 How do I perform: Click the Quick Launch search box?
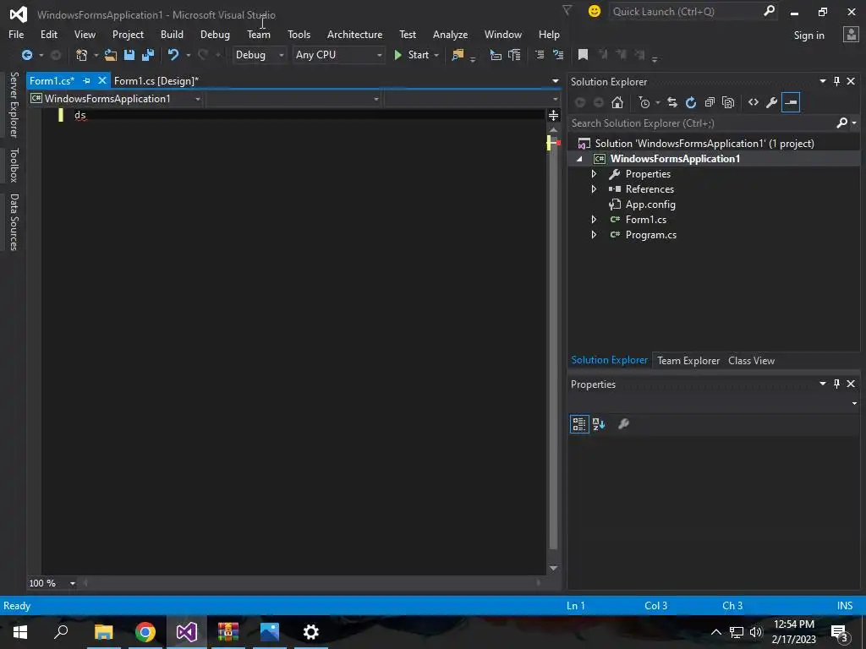tap(693, 11)
